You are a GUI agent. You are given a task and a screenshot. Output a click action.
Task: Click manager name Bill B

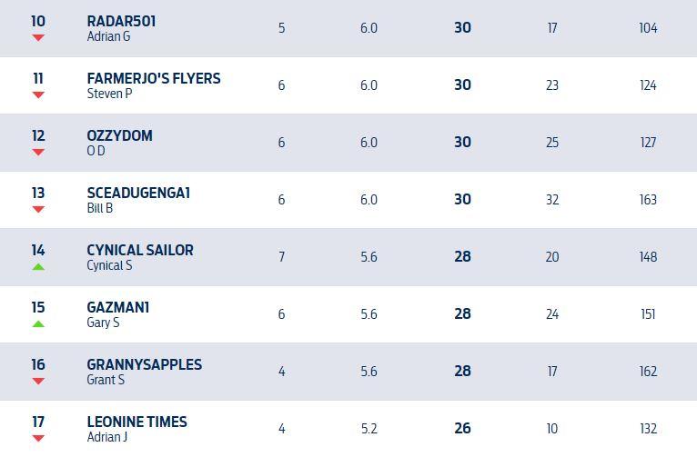(99, 208)
